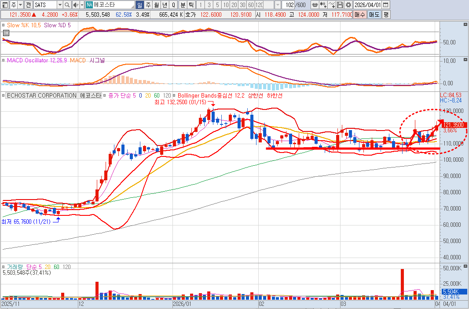Click the magnifier stock search icon

click(x=67, y=5)
